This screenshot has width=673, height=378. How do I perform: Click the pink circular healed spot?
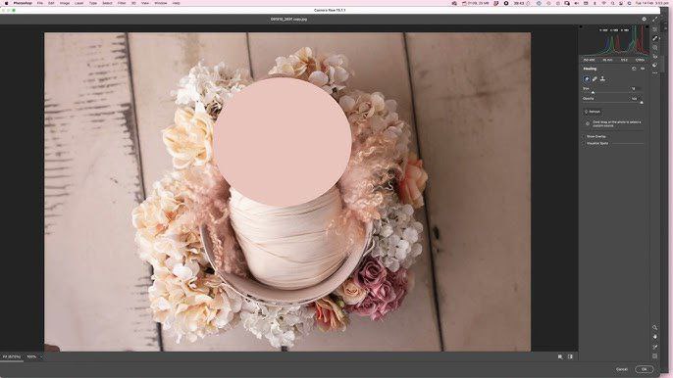coord(283,142)
